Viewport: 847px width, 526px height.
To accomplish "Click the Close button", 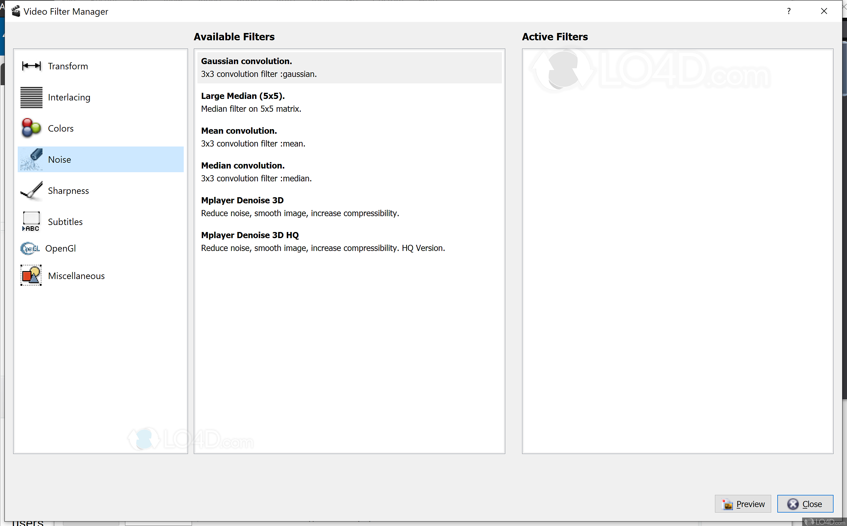I will pyautogui.click(x=805, y=504).
